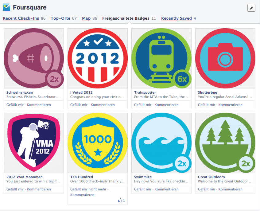Click Kommentieren under Great Outdoors

pyautogui.click(x=230, y=189)
